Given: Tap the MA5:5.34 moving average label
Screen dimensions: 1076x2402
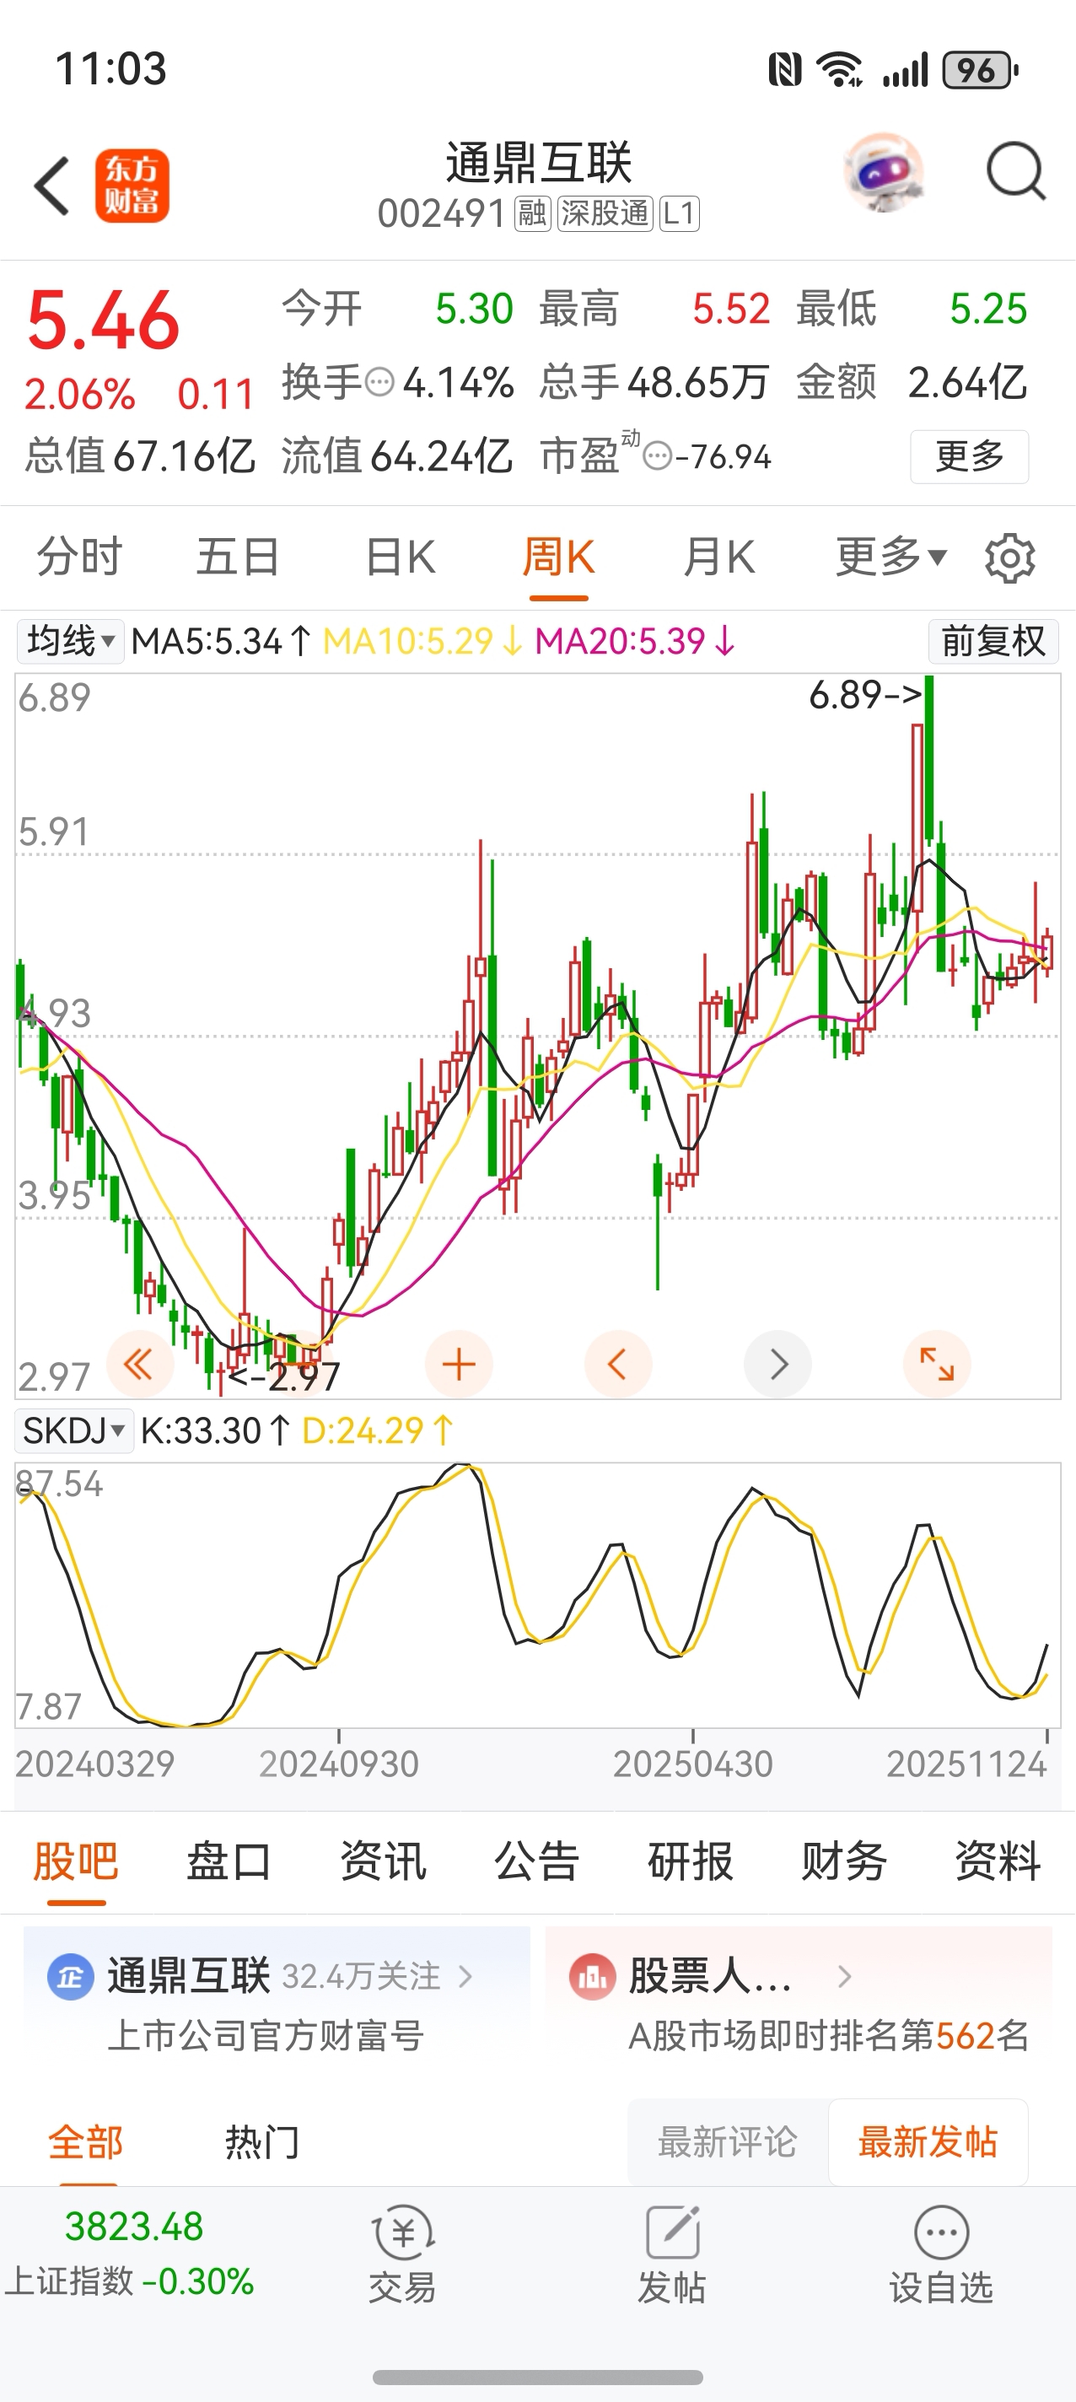Looking at the screenshot, I should tap(221, 642).
